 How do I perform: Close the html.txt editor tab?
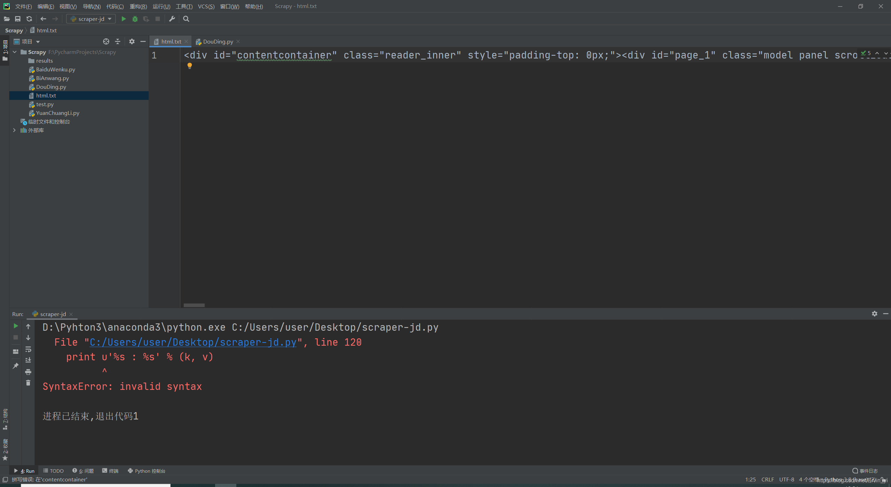(186, 41)
